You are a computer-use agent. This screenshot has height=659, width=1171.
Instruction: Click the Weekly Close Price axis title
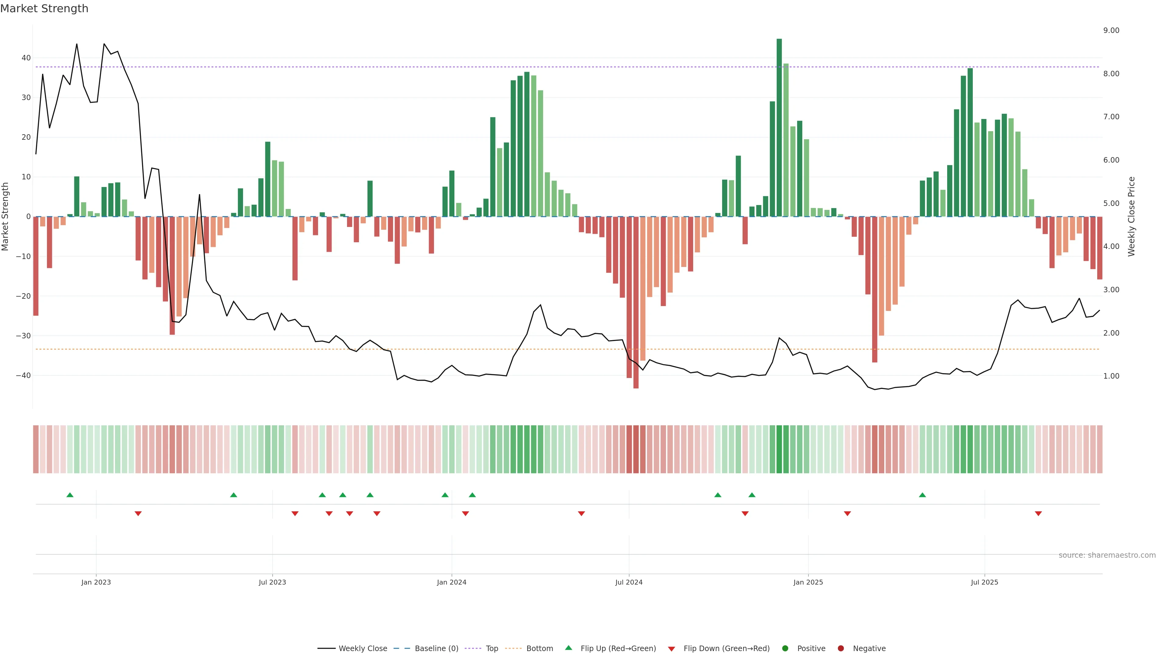(1131, 217)
